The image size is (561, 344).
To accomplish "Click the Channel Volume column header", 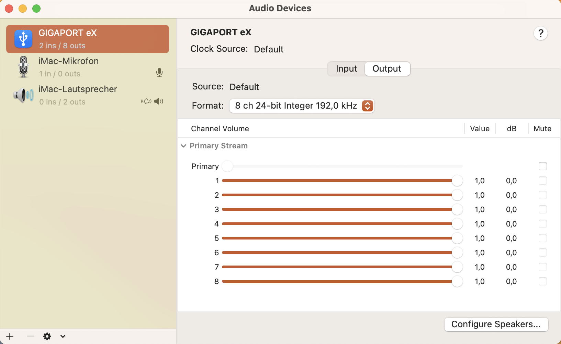I will point(220,128).
